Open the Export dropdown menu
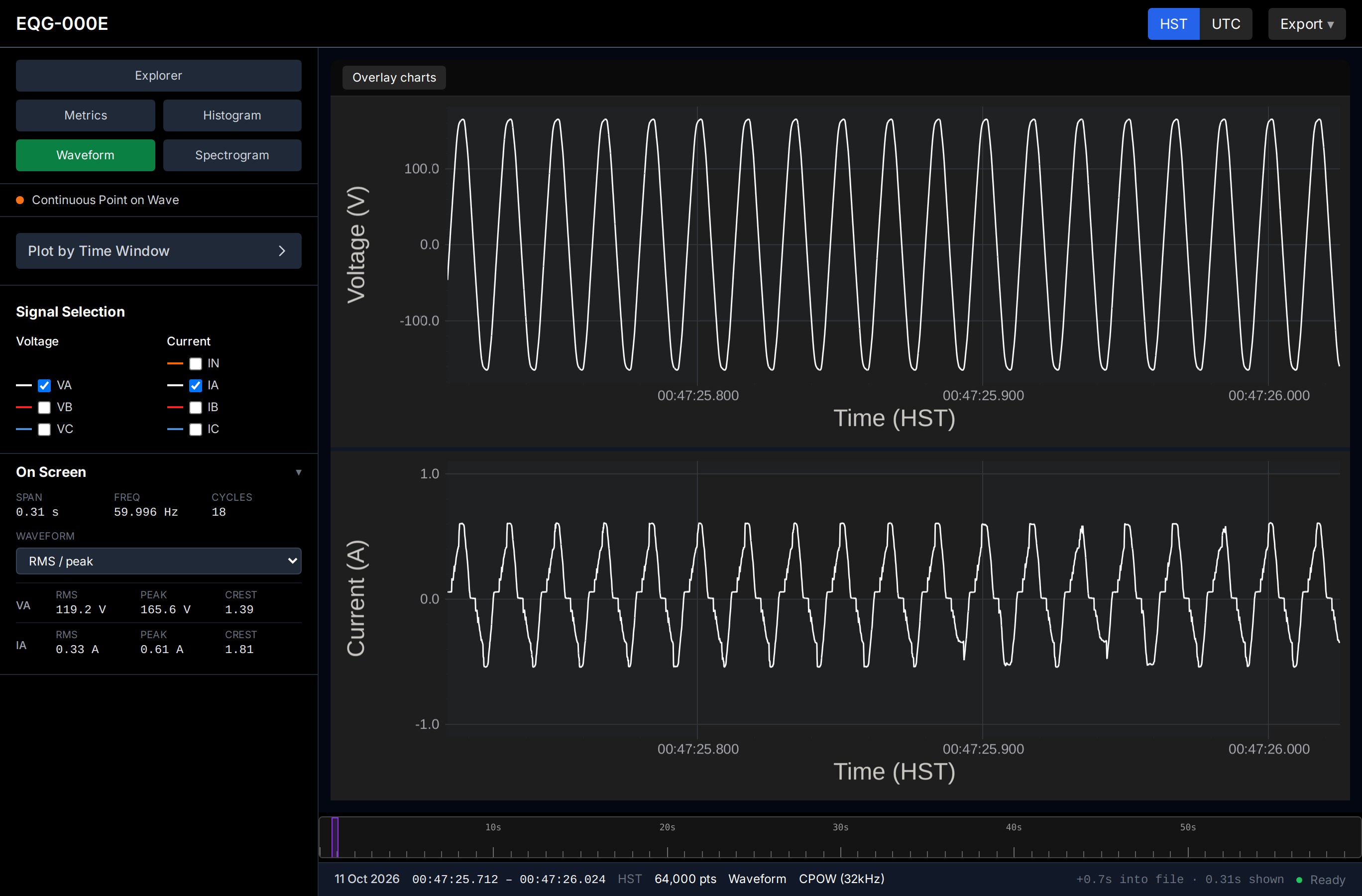1362x896 pixels. [1306, 24]
